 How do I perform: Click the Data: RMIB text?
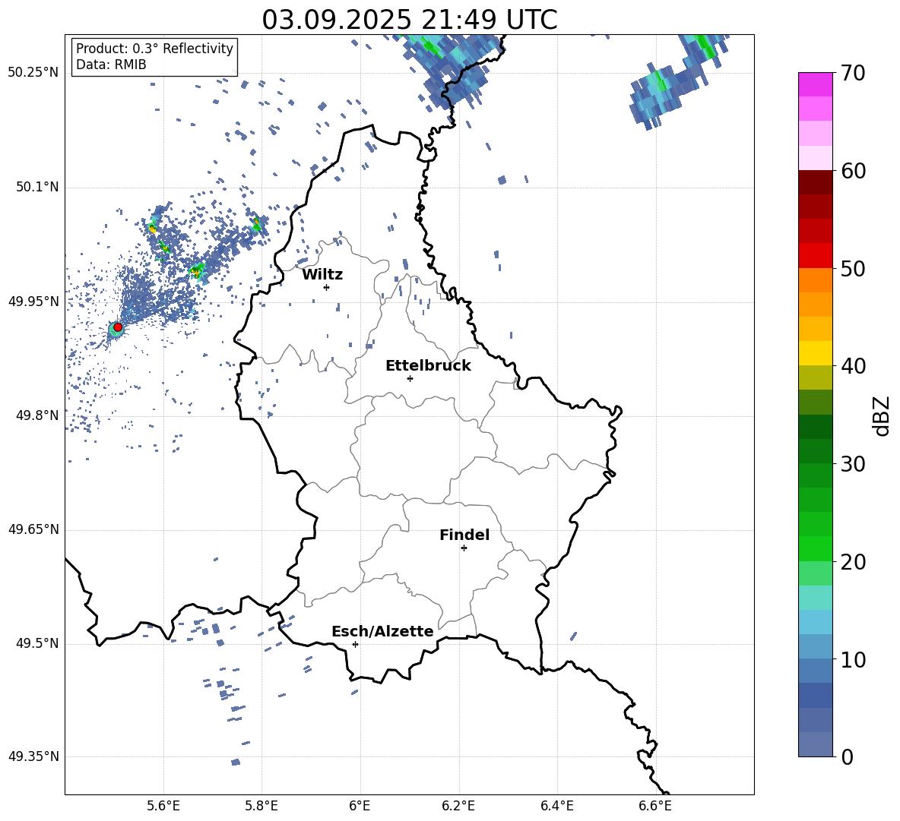111,65
